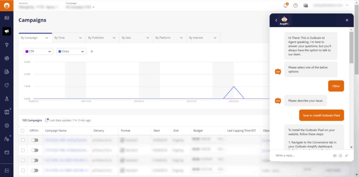Select the Campaigns megaphone sidebar icon

(7, 31)
